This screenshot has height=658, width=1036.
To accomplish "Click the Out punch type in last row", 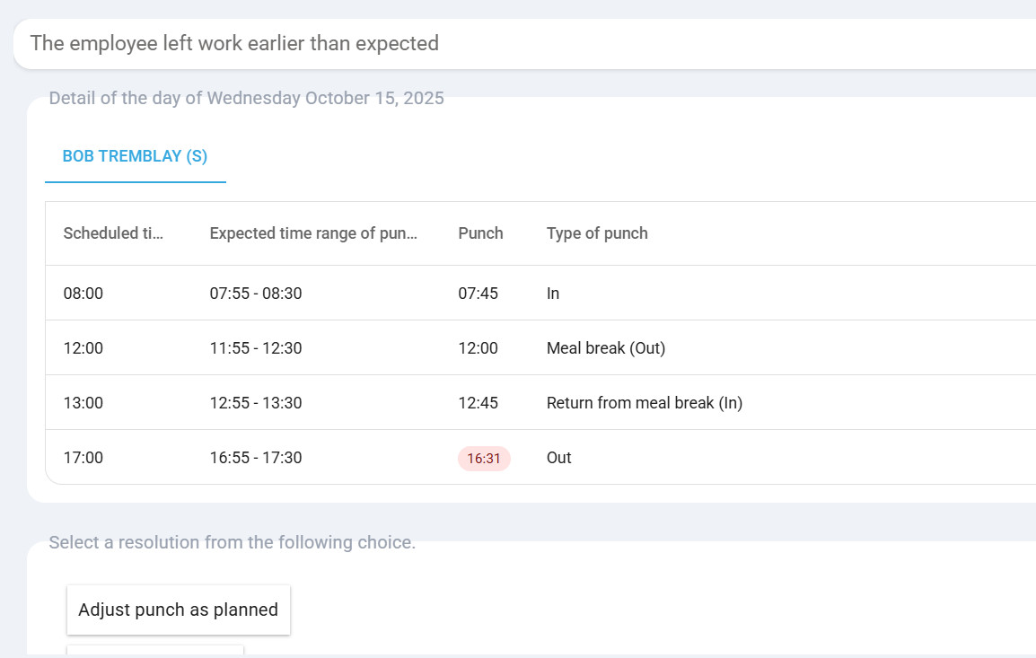I will pos(559,458).
